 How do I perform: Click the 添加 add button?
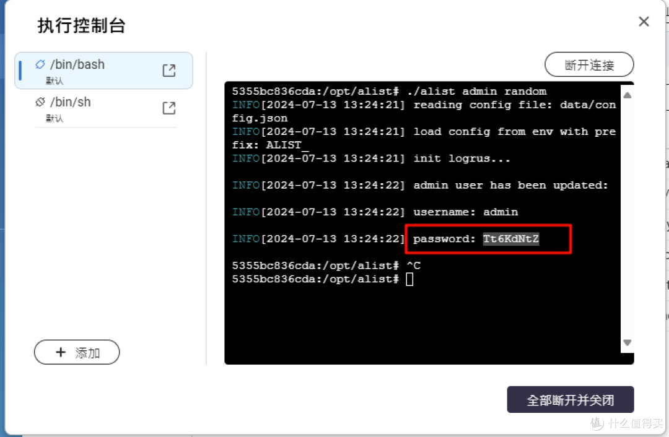[77, 352]
